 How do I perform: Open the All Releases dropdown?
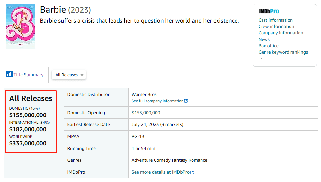[x=69, y=75]
